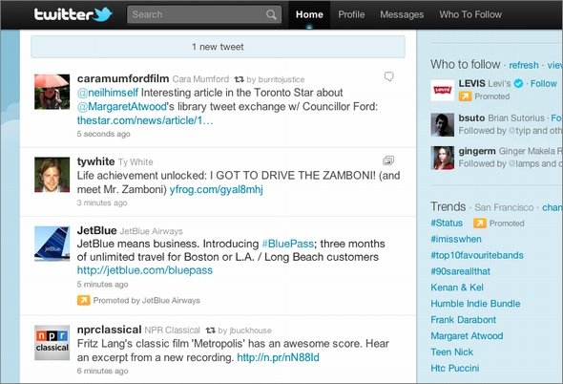
Task: Open the Messages tab
Action: pos(402,14)
